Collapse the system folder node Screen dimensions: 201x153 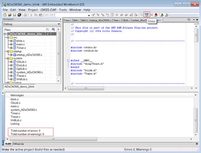click(x=8, y=58)
